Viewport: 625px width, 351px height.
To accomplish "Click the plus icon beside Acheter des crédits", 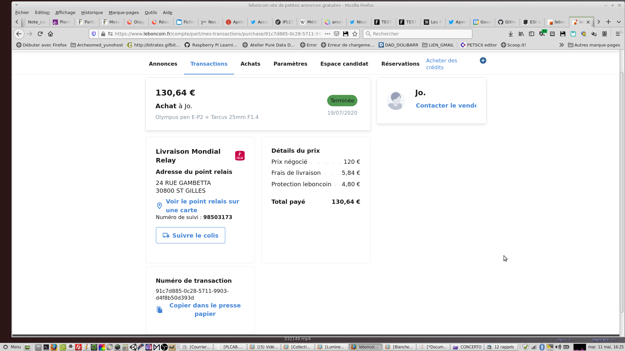I will click(x=483, y=60).
